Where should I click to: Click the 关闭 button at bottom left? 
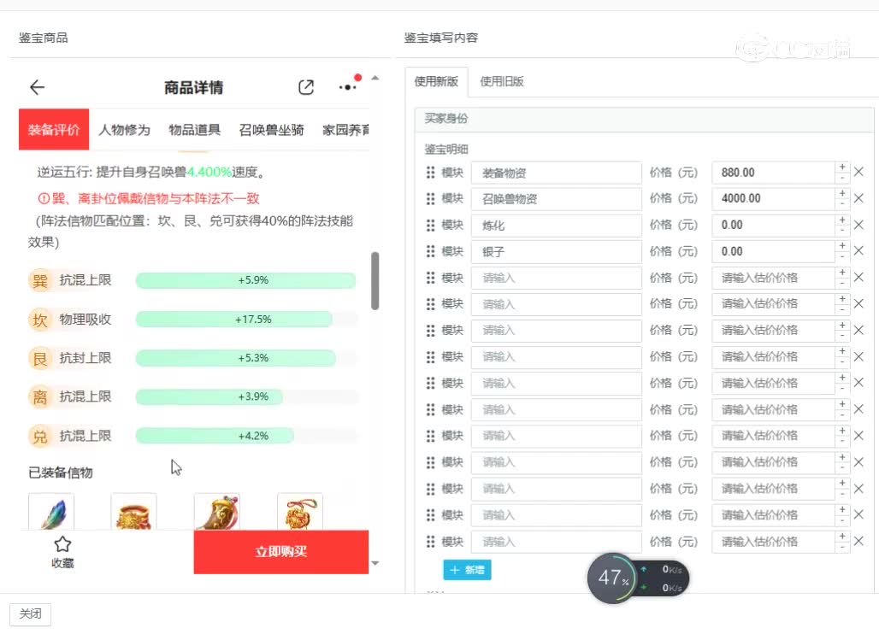pyautogui.click(x=31, y=613)
